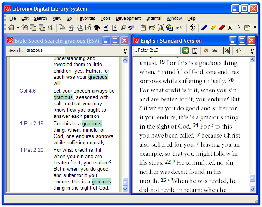
Task: Click footnote marker x before 'mindful of God'
Action: point(158,71)
